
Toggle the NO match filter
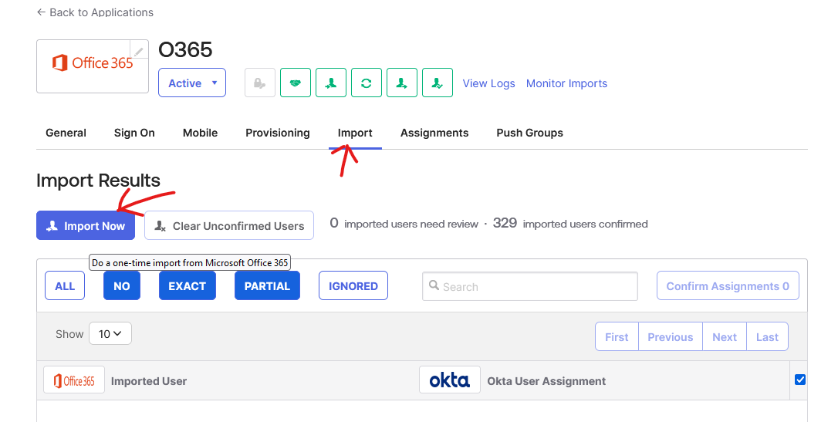click(x=122, y=285)
